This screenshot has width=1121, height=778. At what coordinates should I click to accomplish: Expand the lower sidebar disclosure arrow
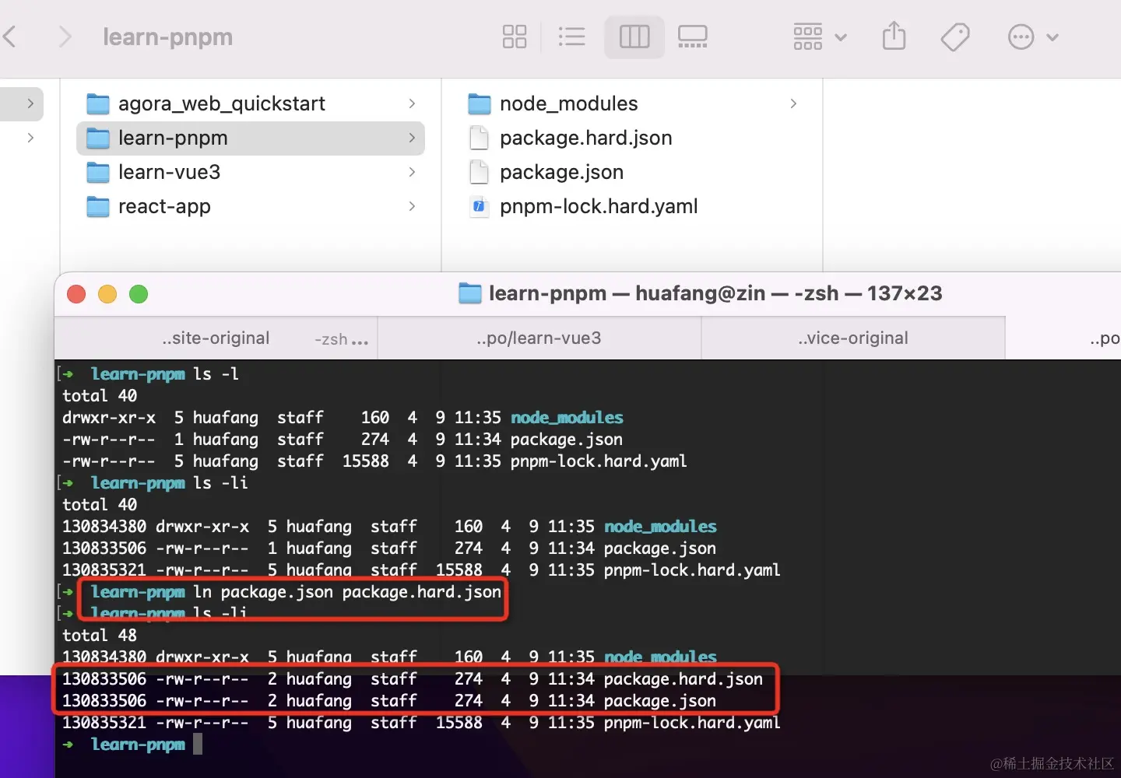(x=30, y=138)
